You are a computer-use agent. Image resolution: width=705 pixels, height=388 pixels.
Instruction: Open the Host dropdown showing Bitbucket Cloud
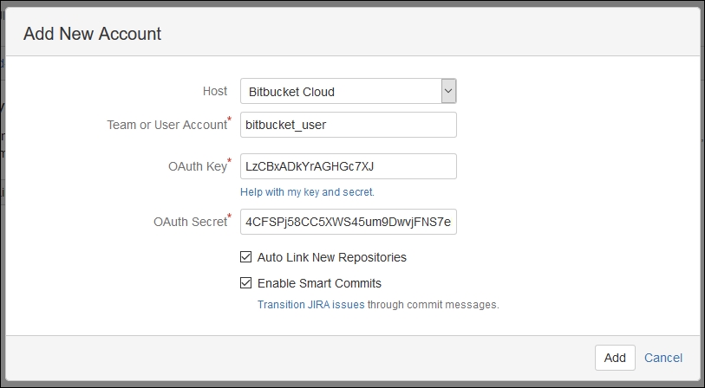349,91
